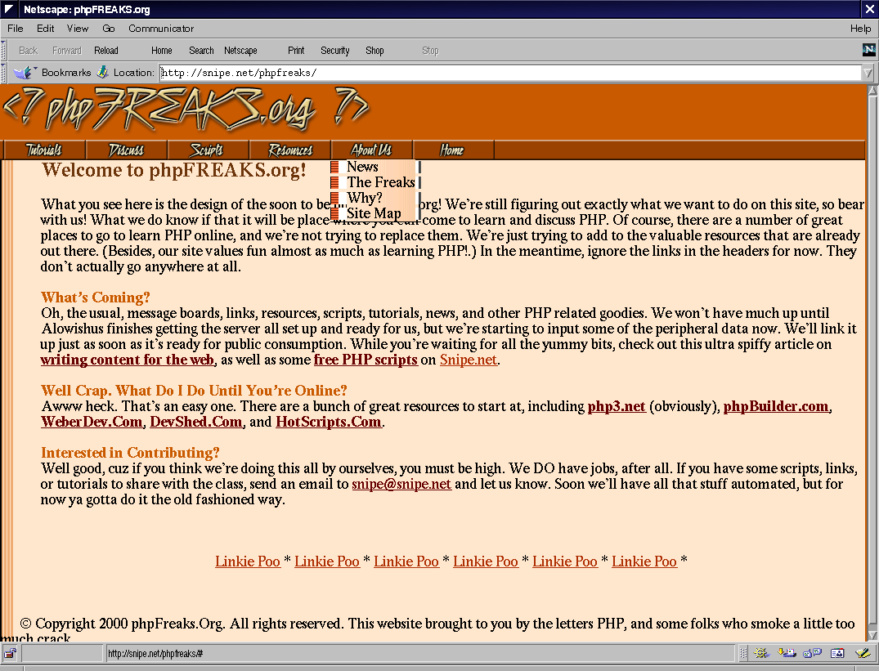Image resolution: width=879 pixels, height=671 pixels.
Task: Select Site Map in the dropdown menu
Action: pos(374,213)
